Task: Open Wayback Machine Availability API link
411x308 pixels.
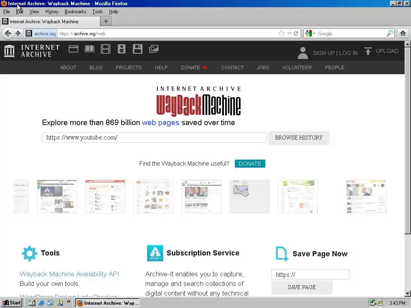Action: tap(69, 274)
